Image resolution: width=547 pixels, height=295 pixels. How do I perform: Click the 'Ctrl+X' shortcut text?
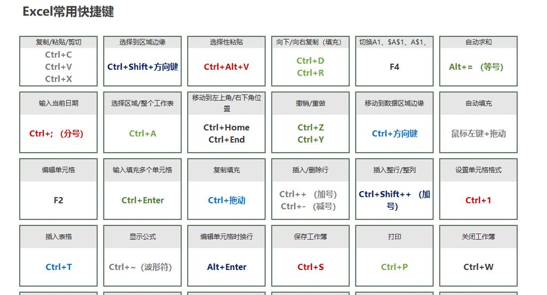(x=58, y=79)
